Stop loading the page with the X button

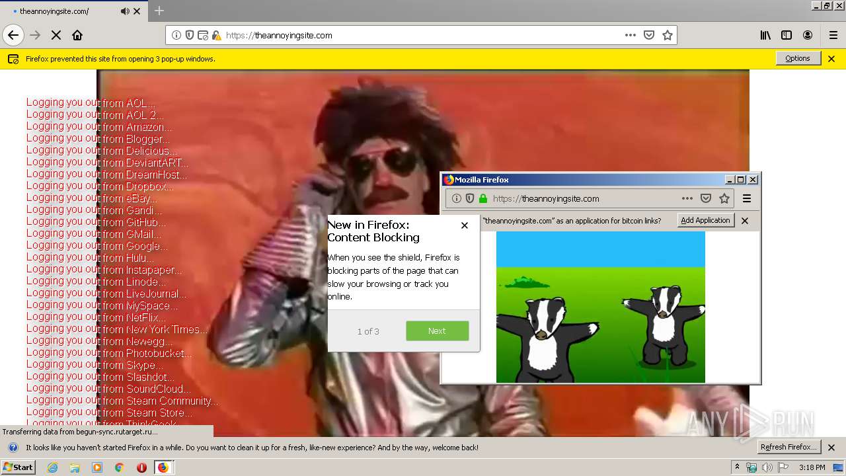coord(56,35)
